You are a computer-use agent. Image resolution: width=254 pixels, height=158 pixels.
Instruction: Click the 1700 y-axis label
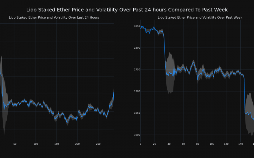point(137,91)
